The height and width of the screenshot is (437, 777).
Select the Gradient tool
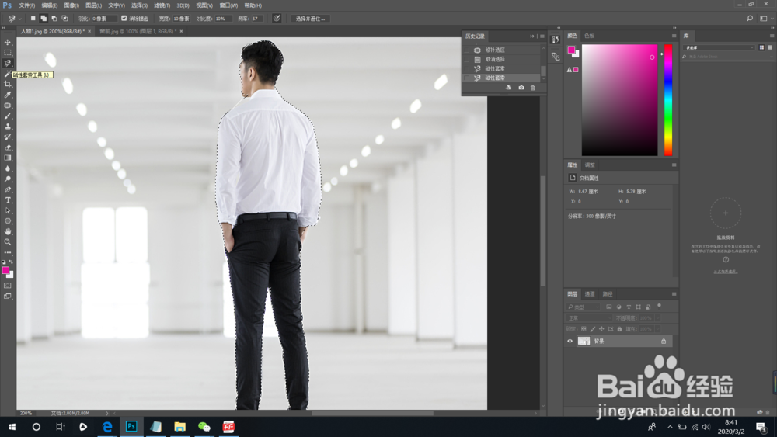8,158
